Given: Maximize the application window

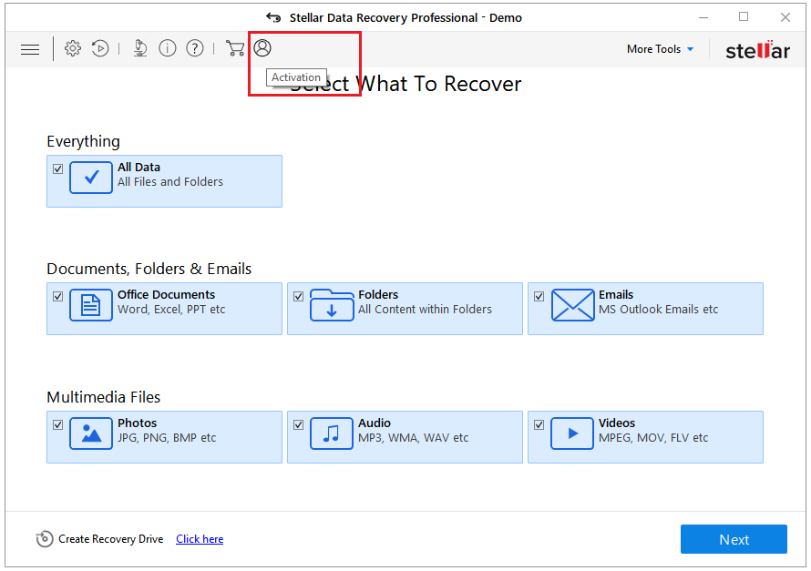Looking at the screenshot, I should coord(744,17).
